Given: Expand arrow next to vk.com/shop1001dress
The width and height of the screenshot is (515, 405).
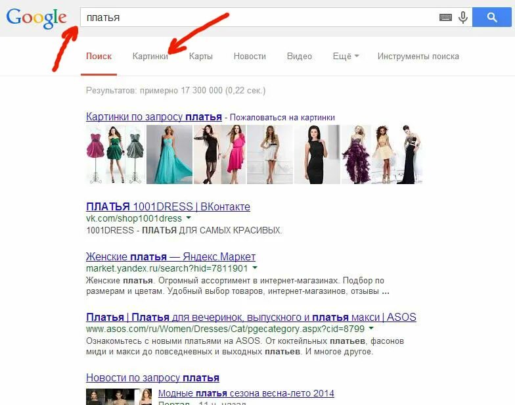Looking at the screenshot, I should click(189, 218).
